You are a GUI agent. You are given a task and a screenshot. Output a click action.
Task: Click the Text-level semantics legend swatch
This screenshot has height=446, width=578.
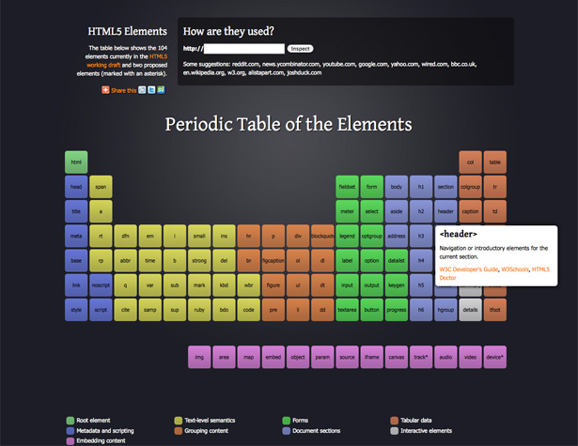(x=179, y=421)
